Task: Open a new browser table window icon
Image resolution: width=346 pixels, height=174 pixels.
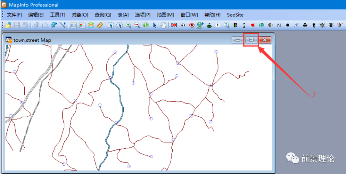Action: [x=74, y=25]
